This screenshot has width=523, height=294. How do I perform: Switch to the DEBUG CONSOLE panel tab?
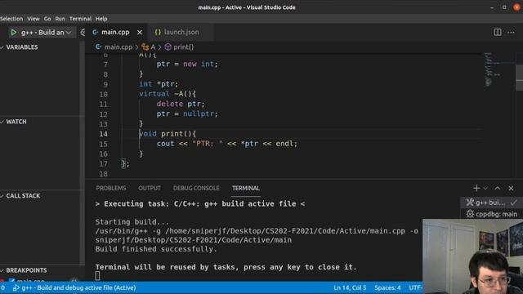point(196,189)
